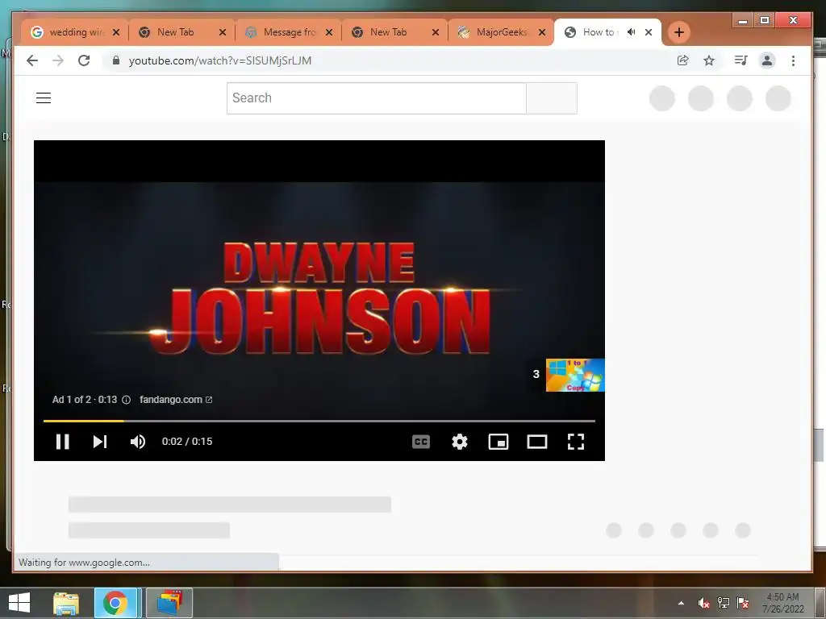Open the Windows Start menu
Screen dimensions: 826x619
pyautogui.click(x=19, y=603)
